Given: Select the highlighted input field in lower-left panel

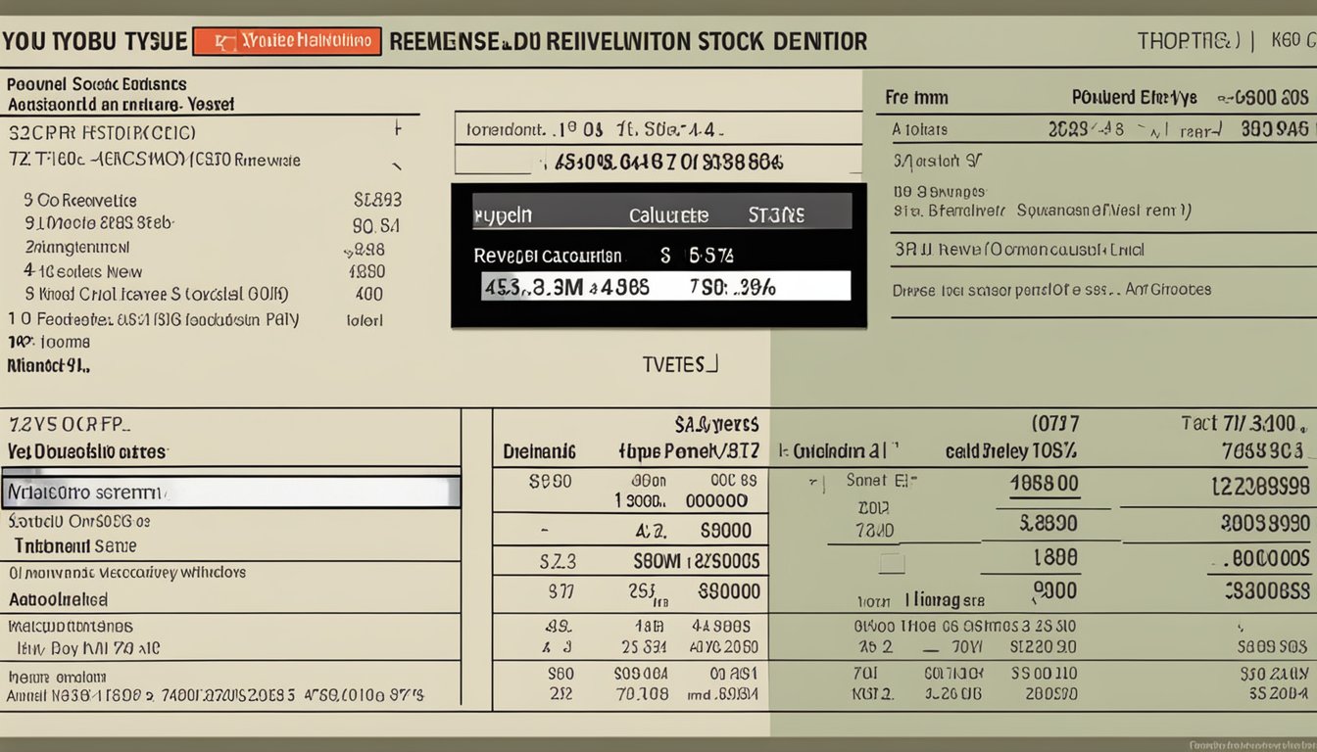Looking at the screenshot, I should point(231,493).
